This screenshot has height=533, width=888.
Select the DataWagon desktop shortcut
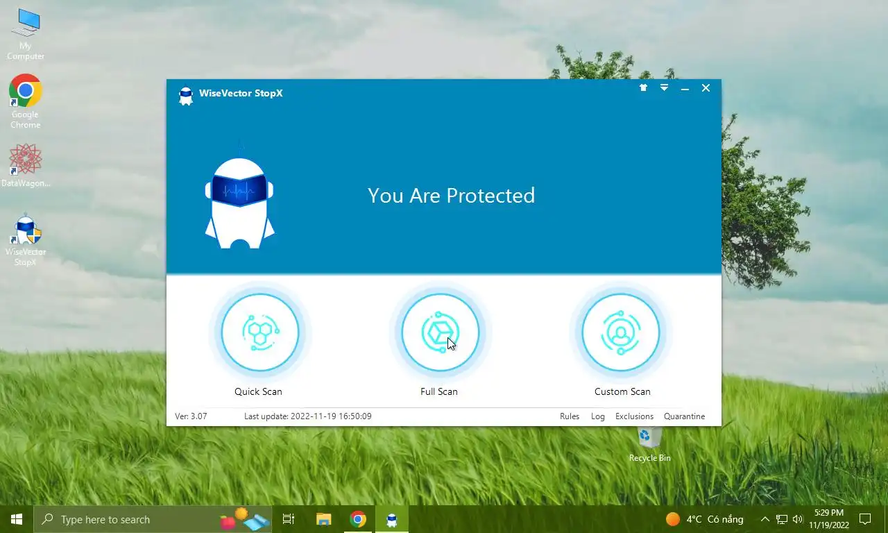(26, 165)
